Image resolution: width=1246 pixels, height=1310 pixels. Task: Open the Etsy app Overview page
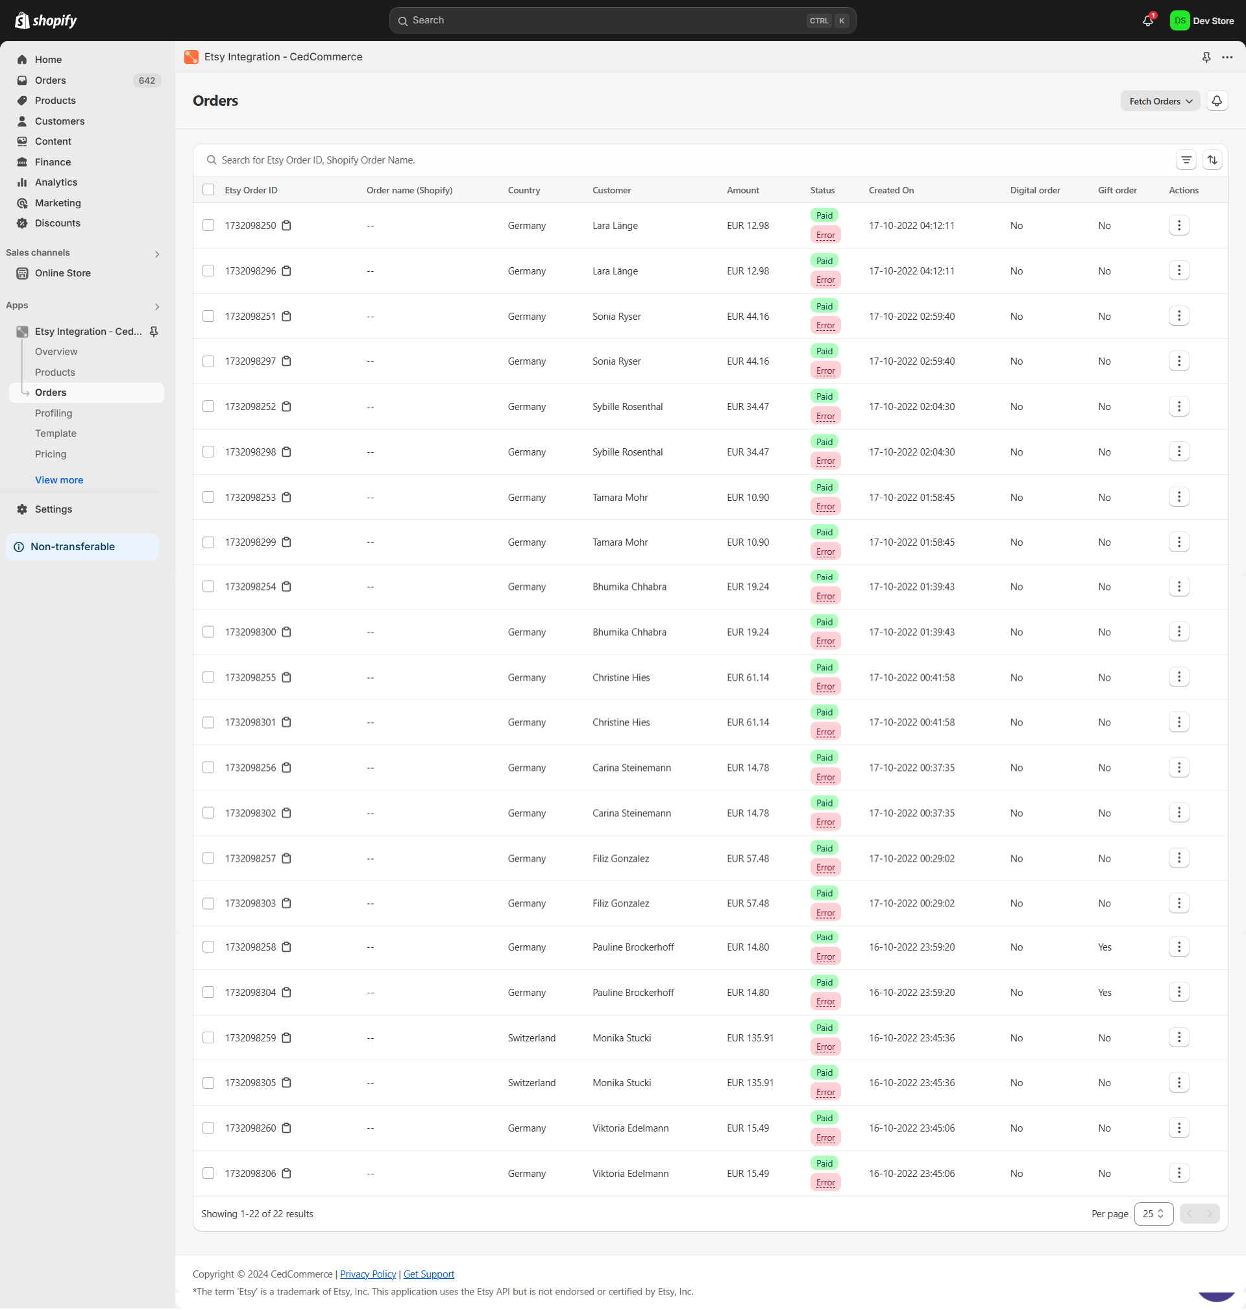click(56, 352)
